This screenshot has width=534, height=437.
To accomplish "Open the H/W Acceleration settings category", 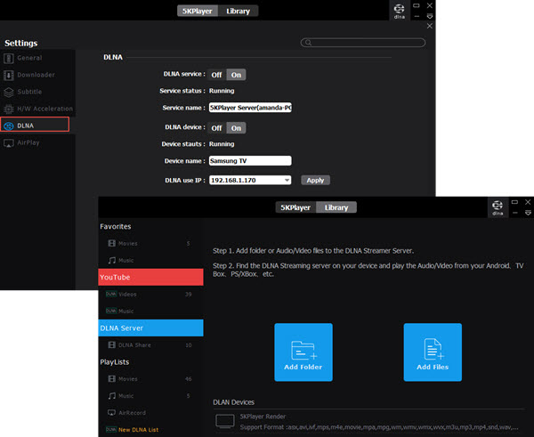I will point(37,109).
